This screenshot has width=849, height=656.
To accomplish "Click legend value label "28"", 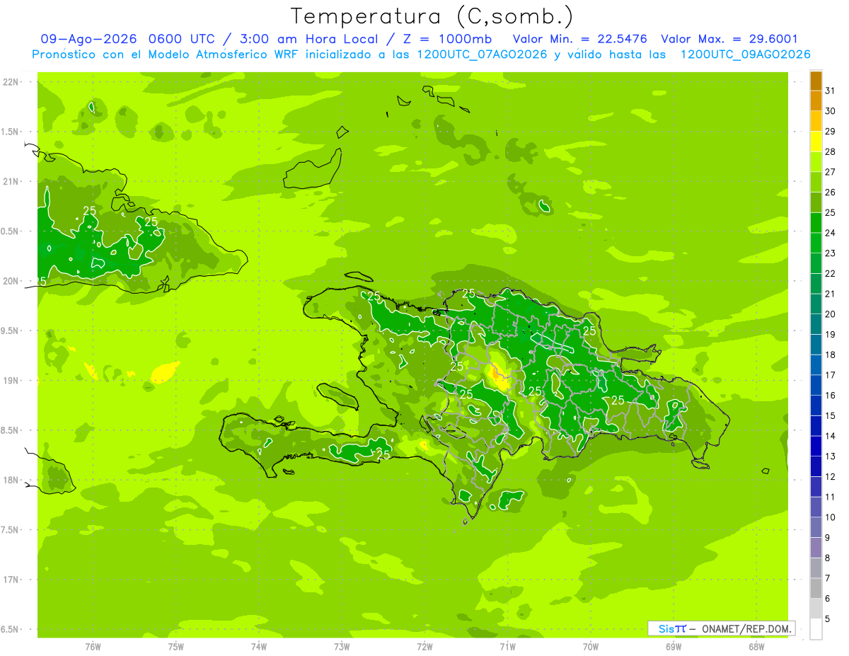I will click(831, 151).
